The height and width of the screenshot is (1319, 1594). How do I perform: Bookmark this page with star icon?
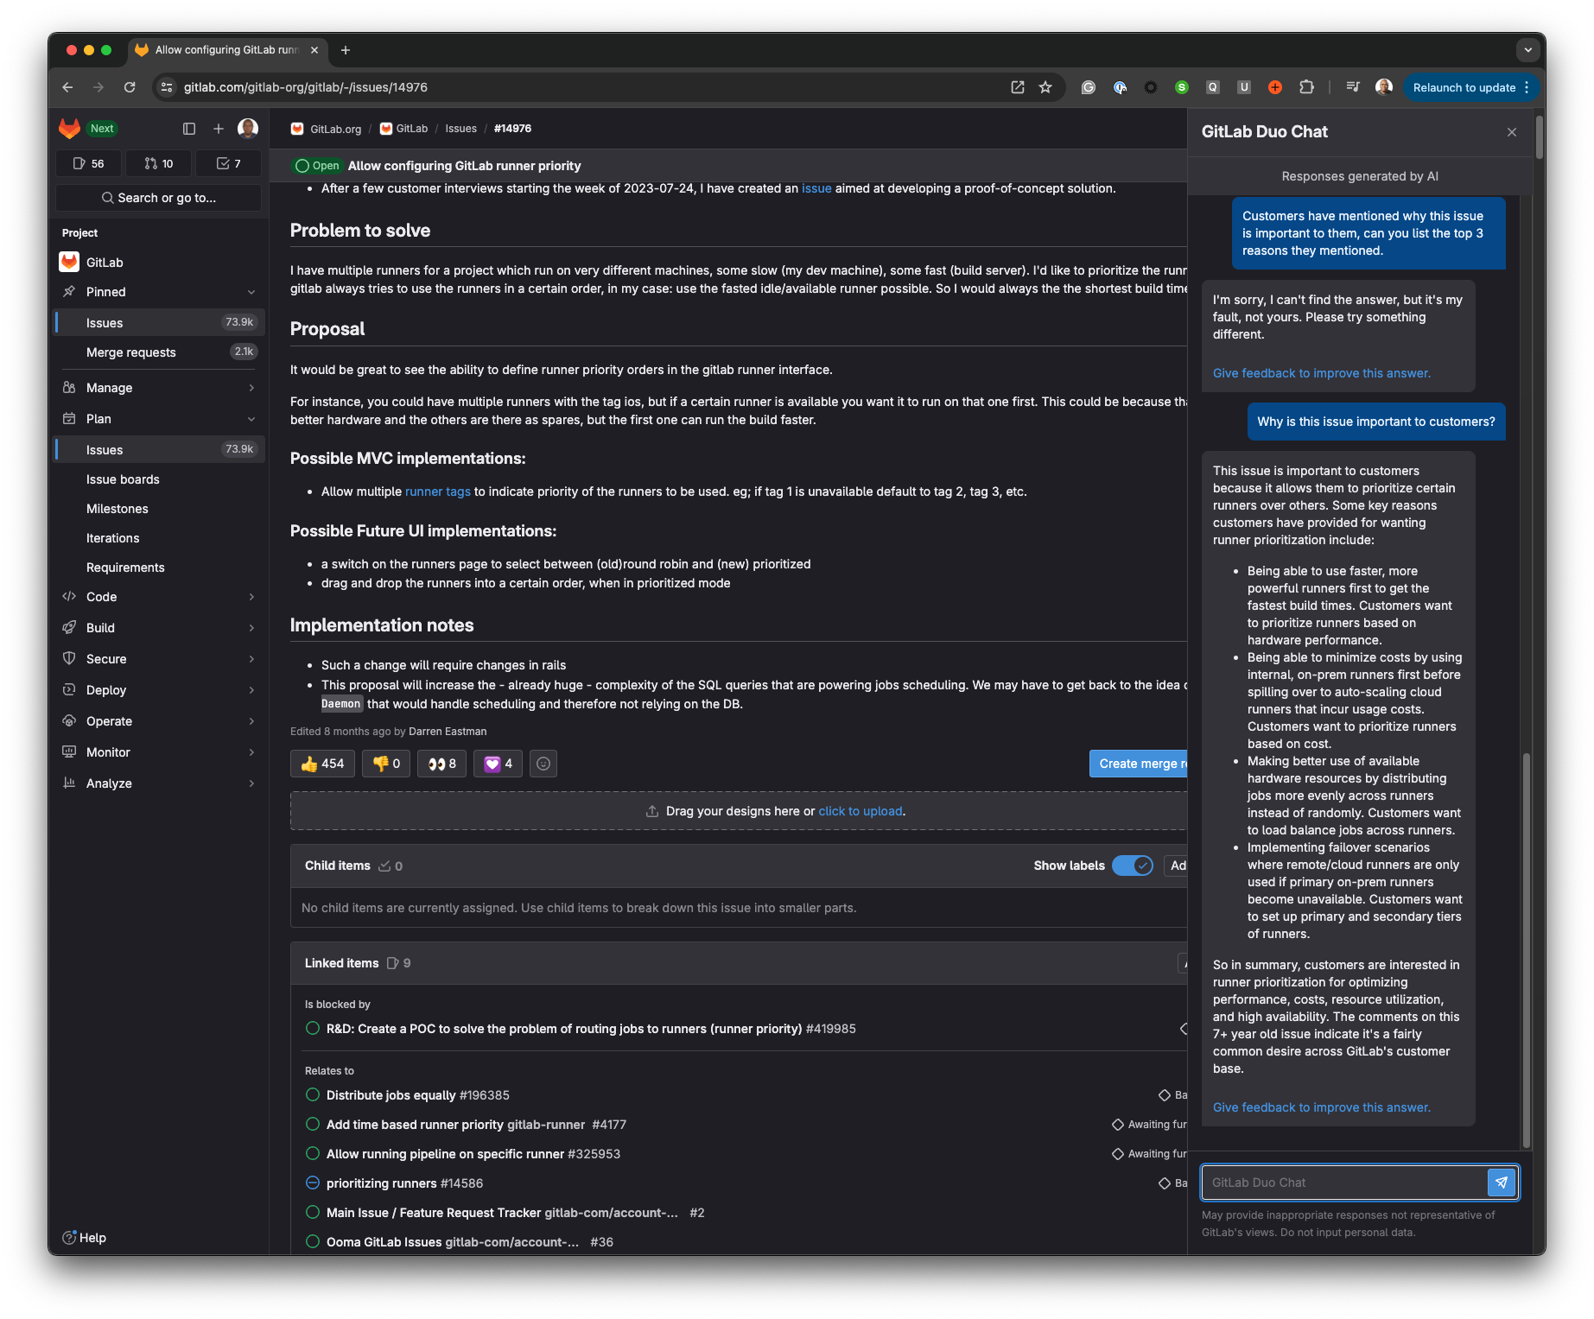[x=1045, y=87]
